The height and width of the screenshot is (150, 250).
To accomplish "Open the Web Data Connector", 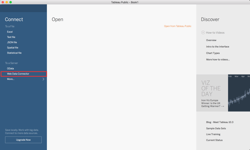I will coord(24,74).
